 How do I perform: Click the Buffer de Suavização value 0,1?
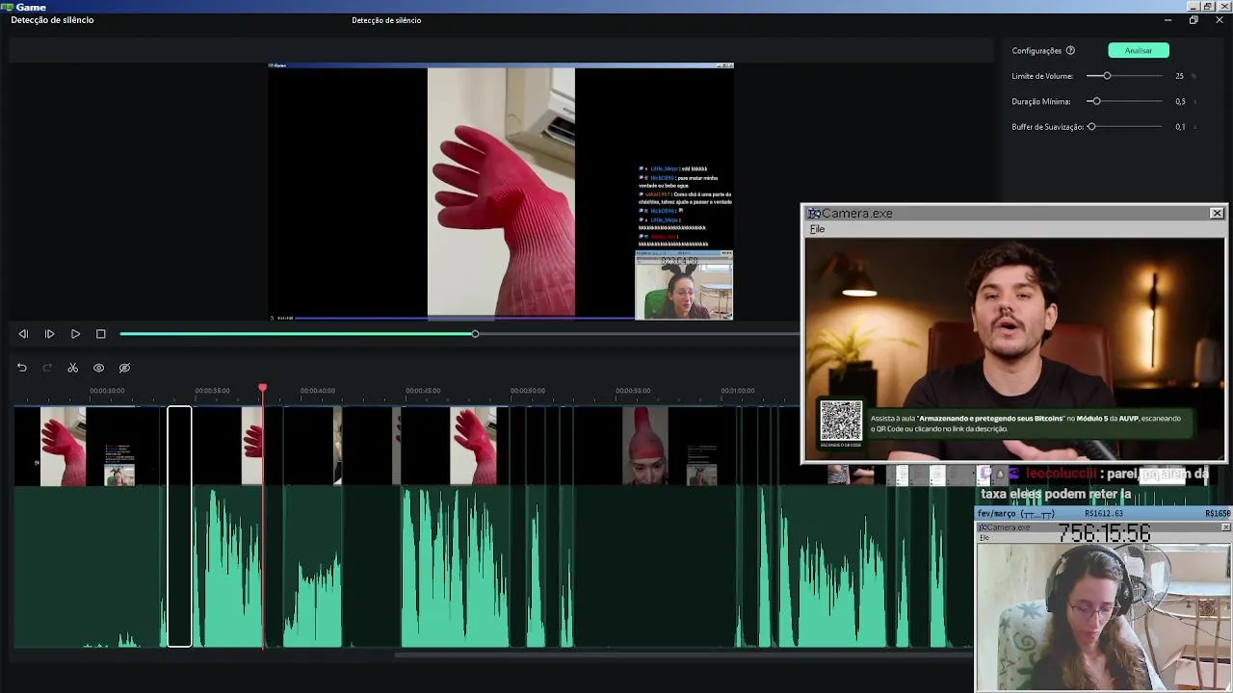pyautogui.click(x=1180, y=127)
